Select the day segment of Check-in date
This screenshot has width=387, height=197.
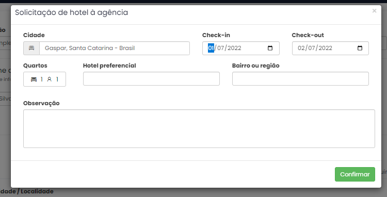coord(211,48)
